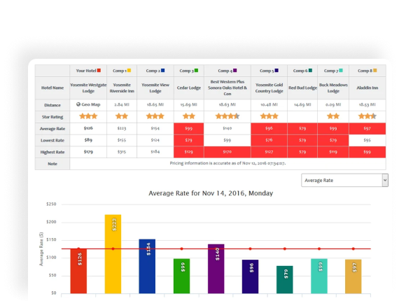Open the Average Rate dropdown

click(x=344, y=180)
